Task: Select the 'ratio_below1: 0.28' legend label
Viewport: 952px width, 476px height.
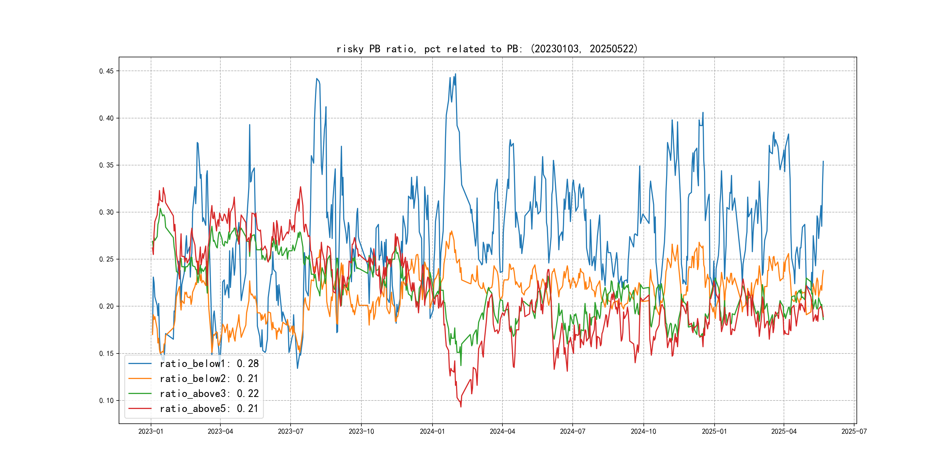Action: [x=209, y=364]
